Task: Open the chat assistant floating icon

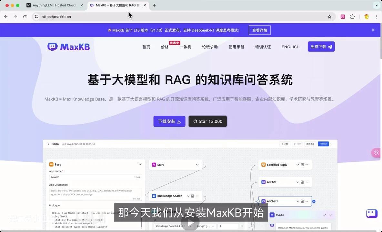Action: 372,214
